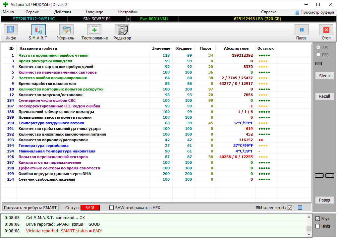Enable the Hints checkbox
This screenshot has width=337, height=238.
click(x=318, y=226)
